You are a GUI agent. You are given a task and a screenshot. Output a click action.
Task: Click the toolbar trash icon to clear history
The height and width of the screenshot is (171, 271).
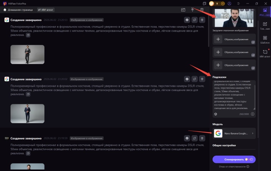pyautogui.click(x=202, y=10)
